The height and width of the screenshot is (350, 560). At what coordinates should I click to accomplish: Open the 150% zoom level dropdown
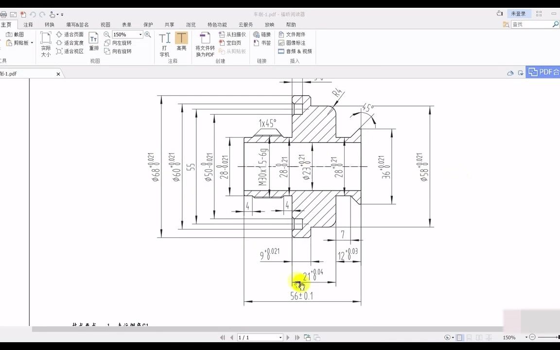click(140, 34)
